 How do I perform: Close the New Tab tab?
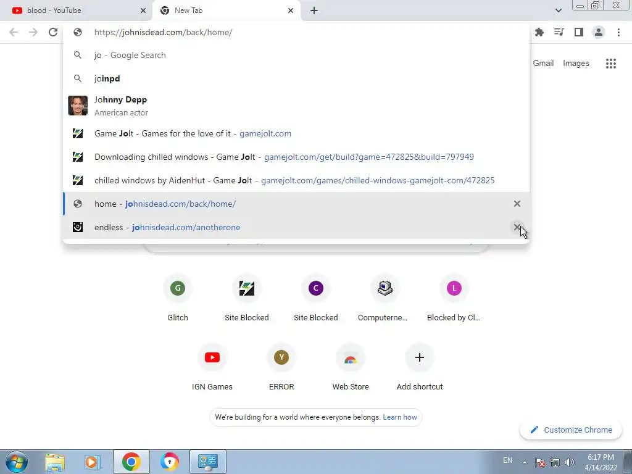point(291,10)
